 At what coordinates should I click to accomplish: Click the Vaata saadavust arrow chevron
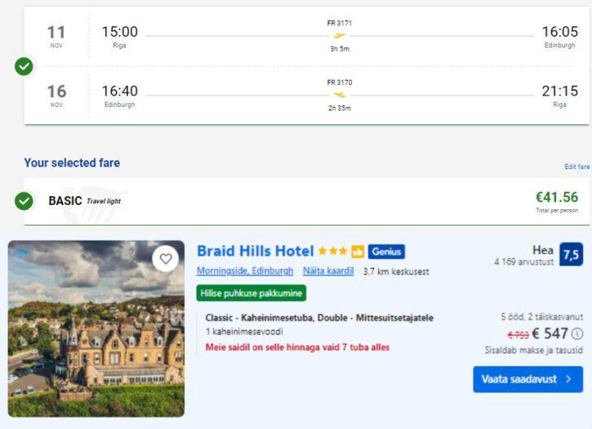point(568,379)
